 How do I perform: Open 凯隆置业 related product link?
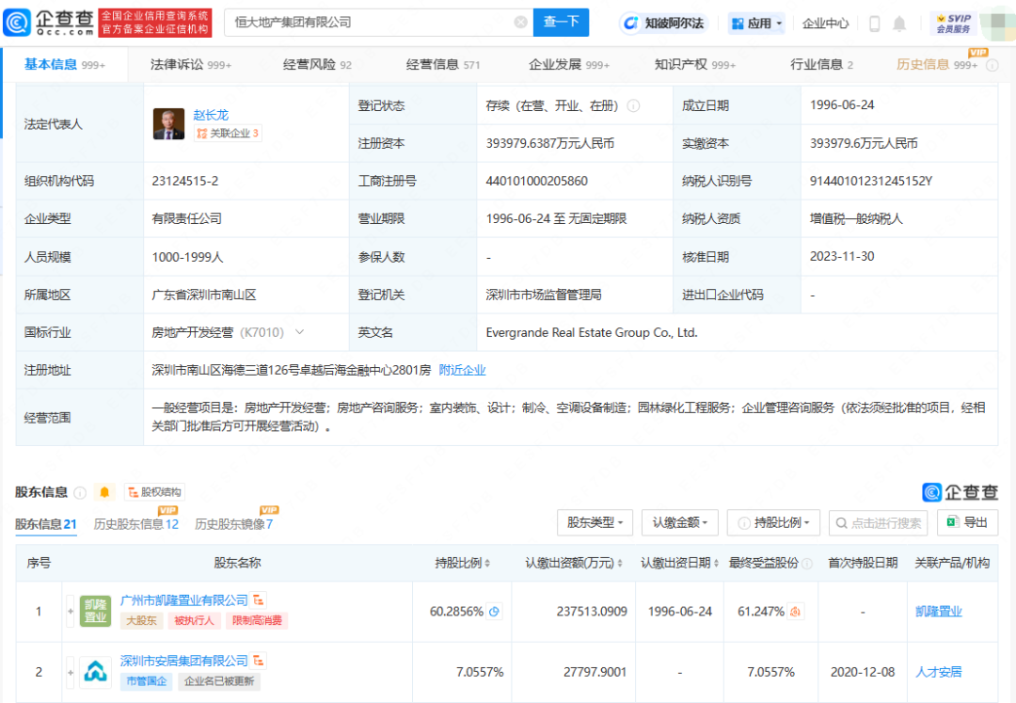(938, 611)
